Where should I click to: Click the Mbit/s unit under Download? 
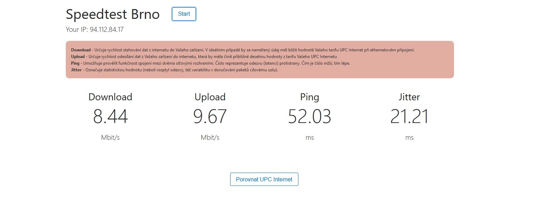tap(110, 138)
